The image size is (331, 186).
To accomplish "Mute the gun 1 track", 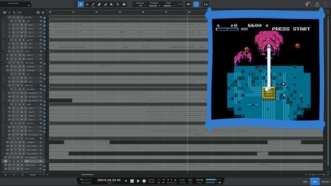I will tap(13, 25).
